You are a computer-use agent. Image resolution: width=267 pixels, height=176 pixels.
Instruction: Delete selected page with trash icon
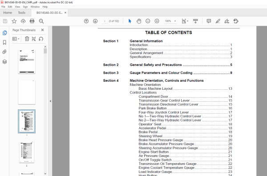[x=27, y=39]
